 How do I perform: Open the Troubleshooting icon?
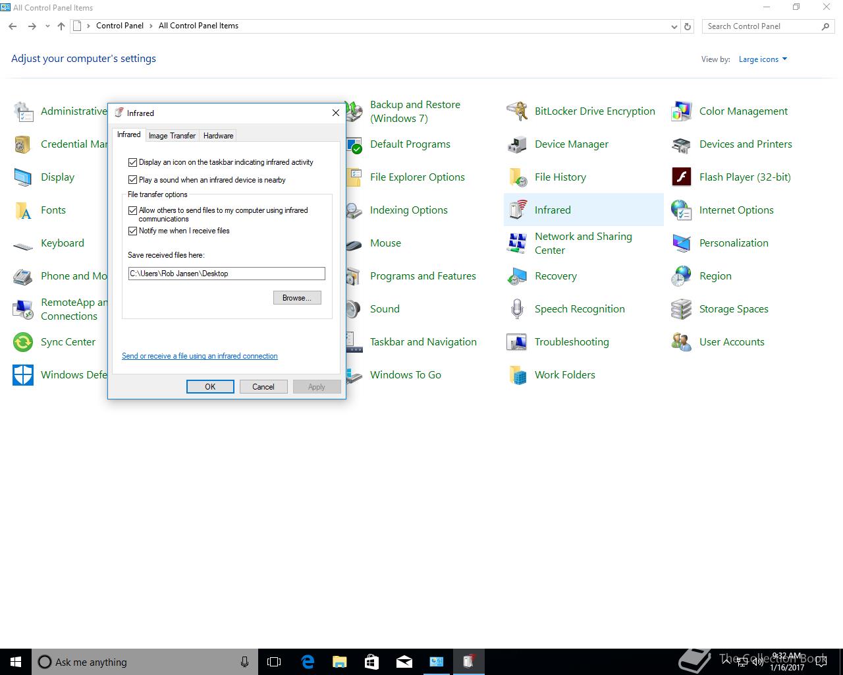[x=518, y=342]
